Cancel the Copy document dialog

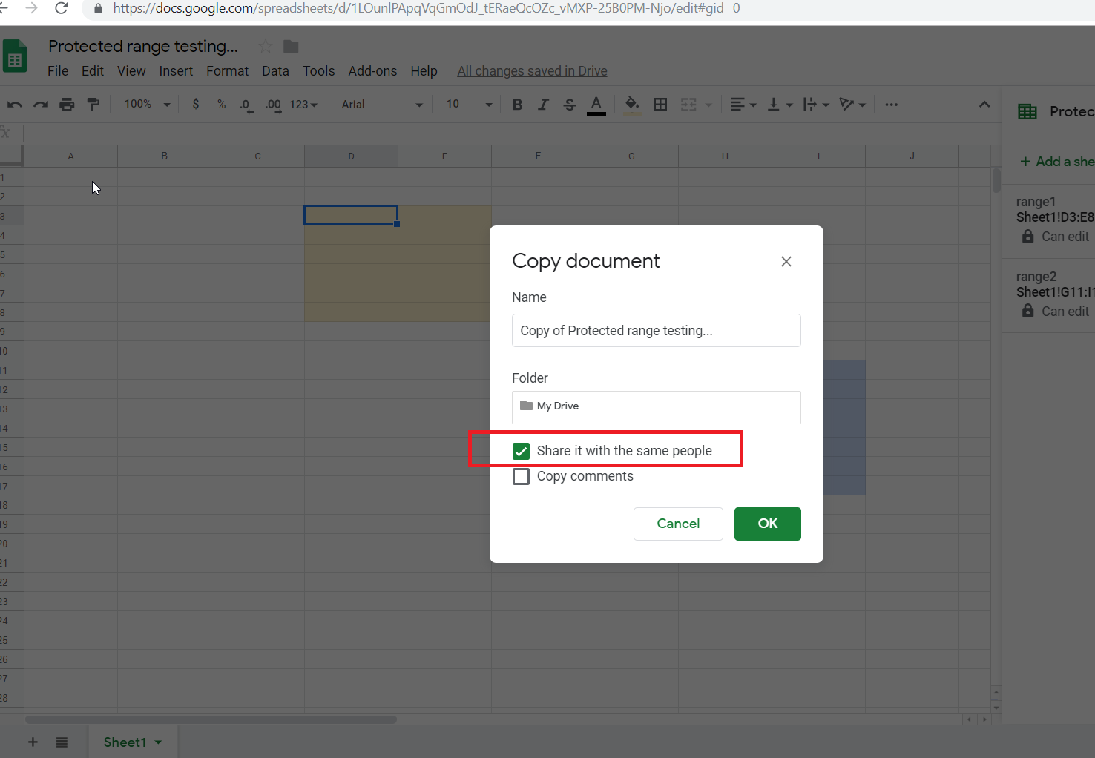[677, 524]
